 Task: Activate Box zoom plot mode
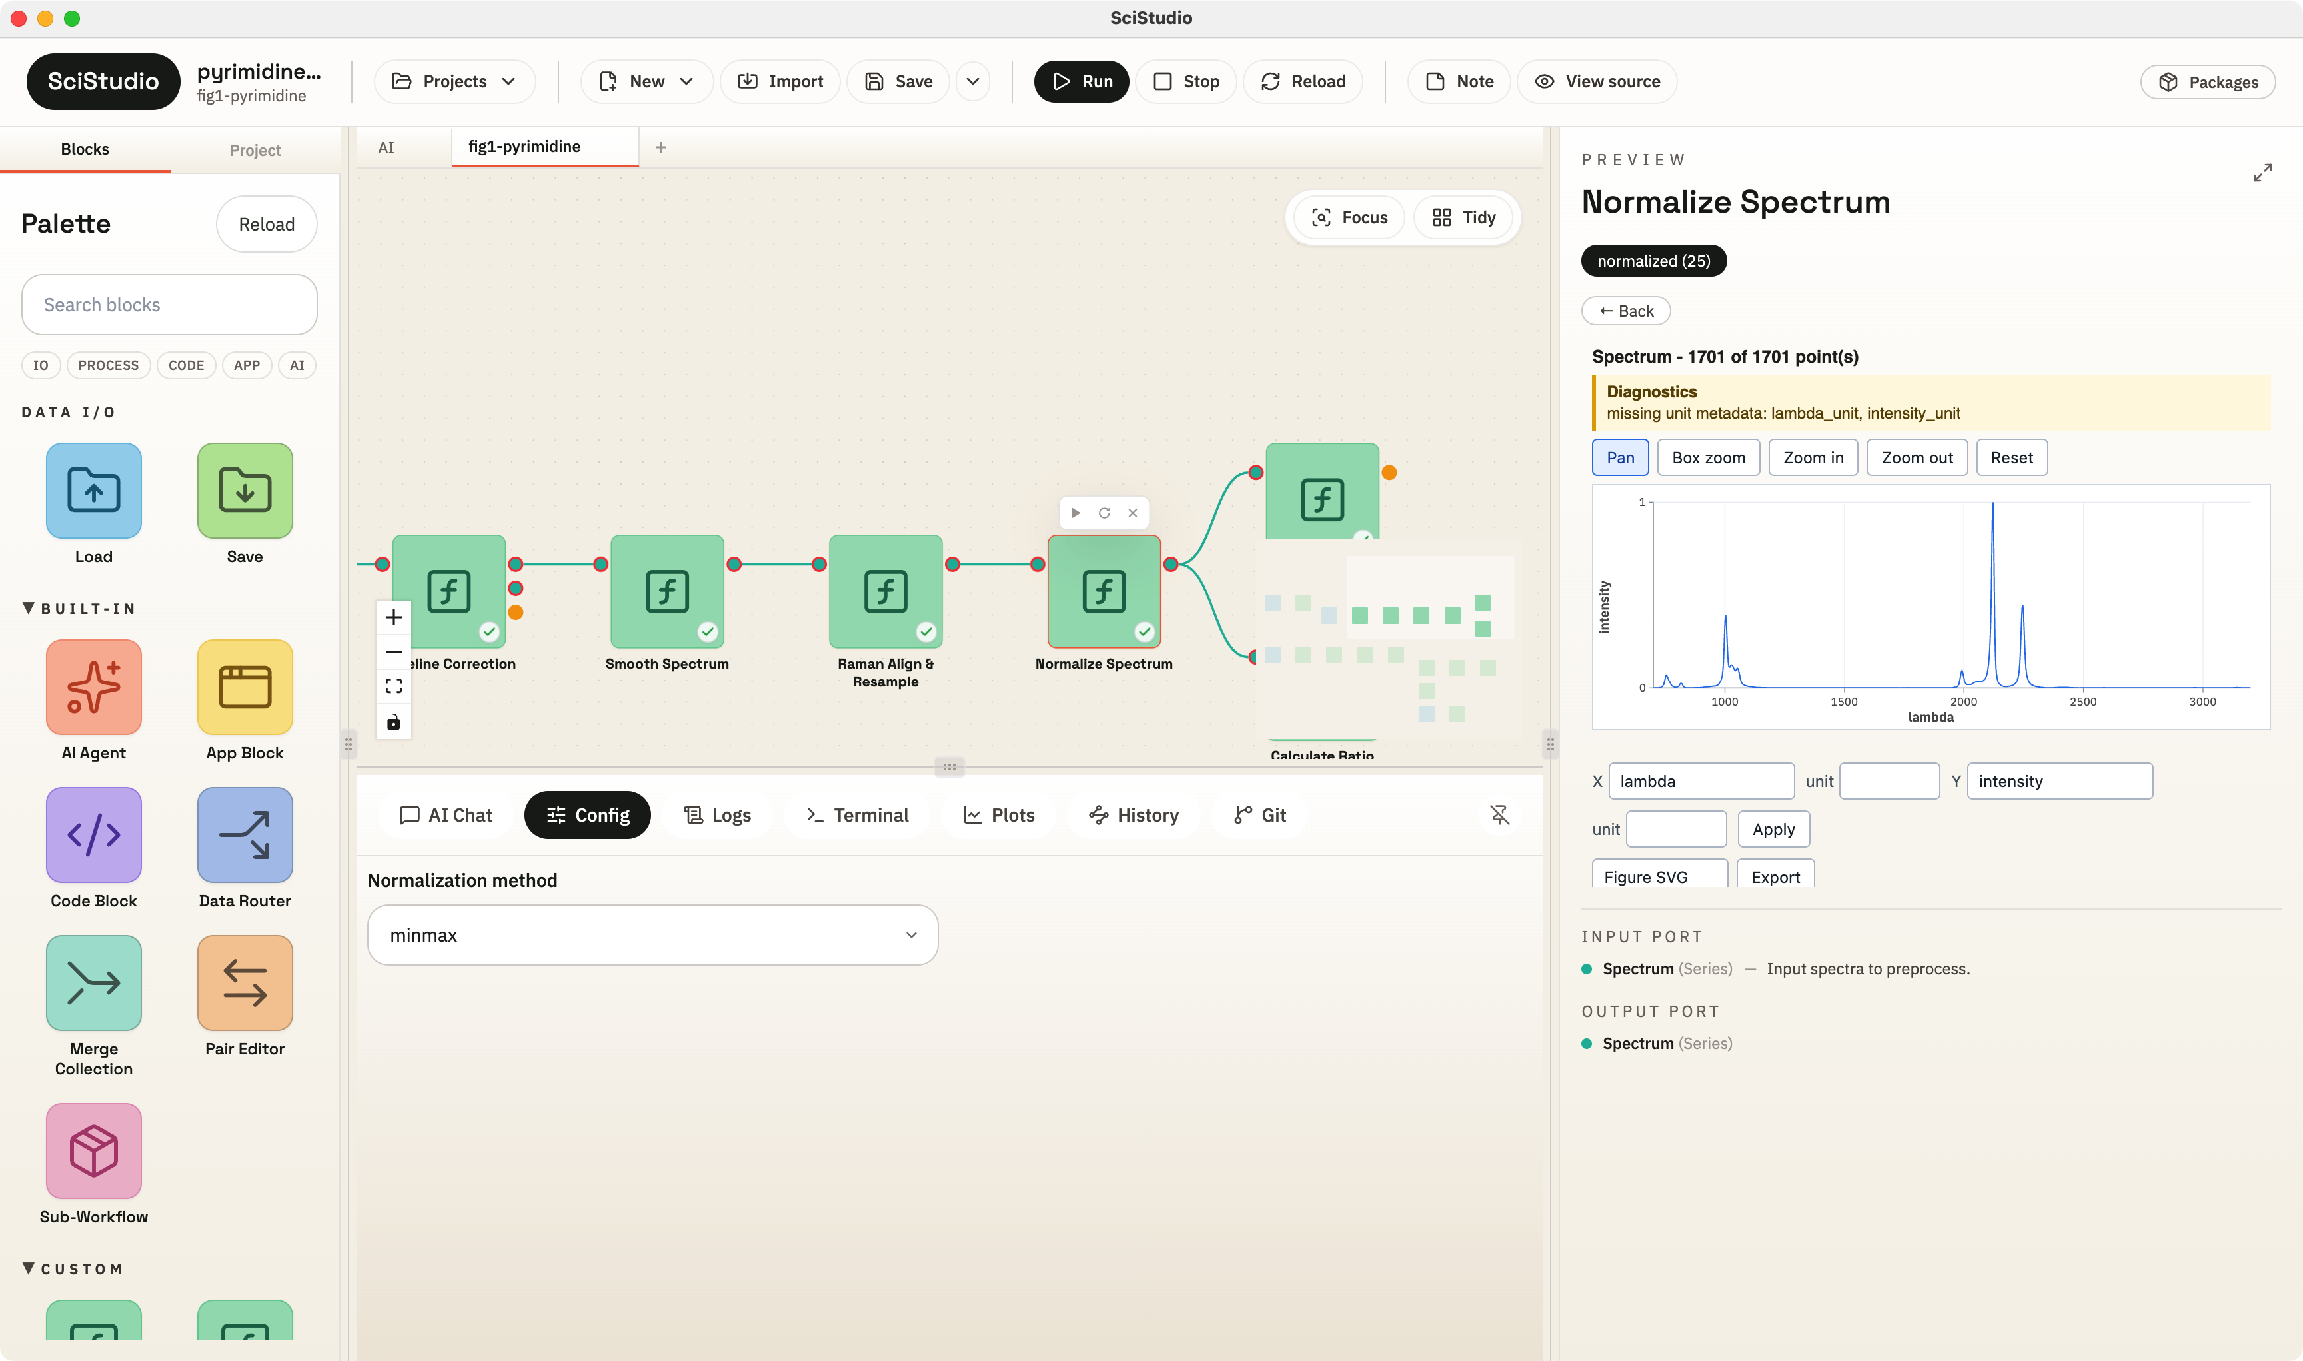(x=1708, y=458)
